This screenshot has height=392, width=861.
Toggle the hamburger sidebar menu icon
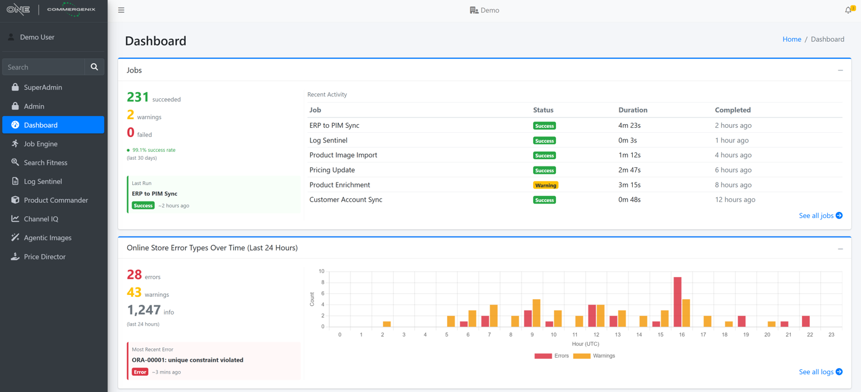click(121, 10)
